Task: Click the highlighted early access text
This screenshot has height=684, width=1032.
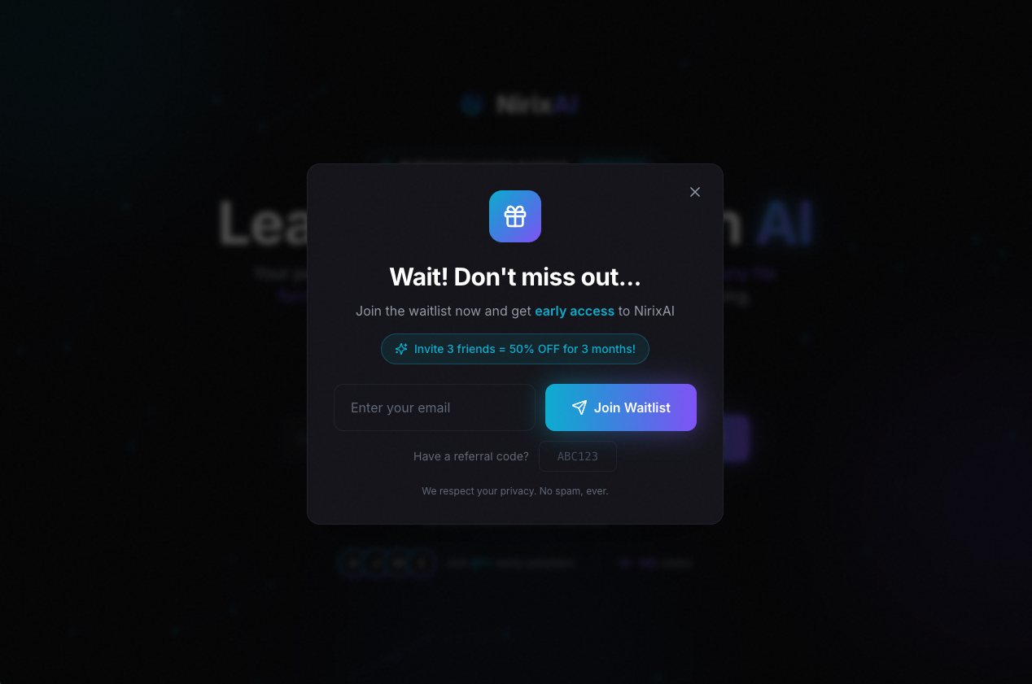Action: pos(575,311)
